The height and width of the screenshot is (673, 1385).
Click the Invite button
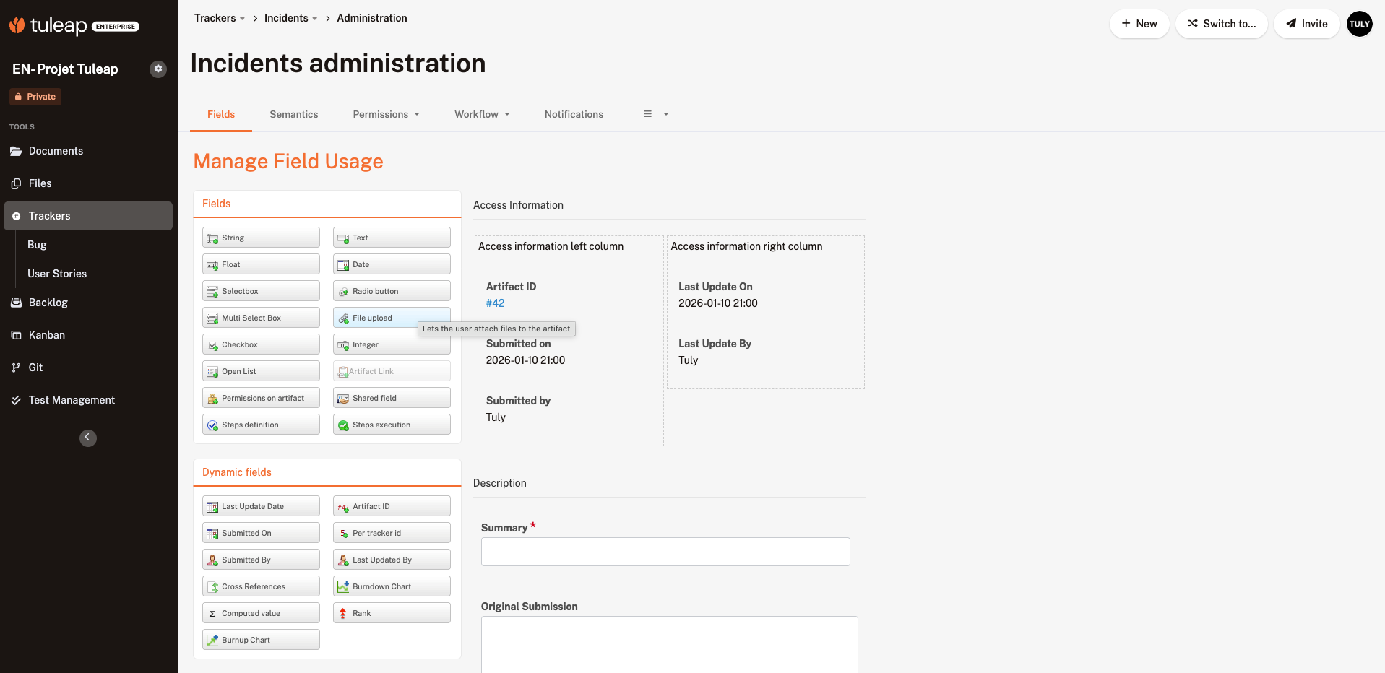tap(1306, 24)
